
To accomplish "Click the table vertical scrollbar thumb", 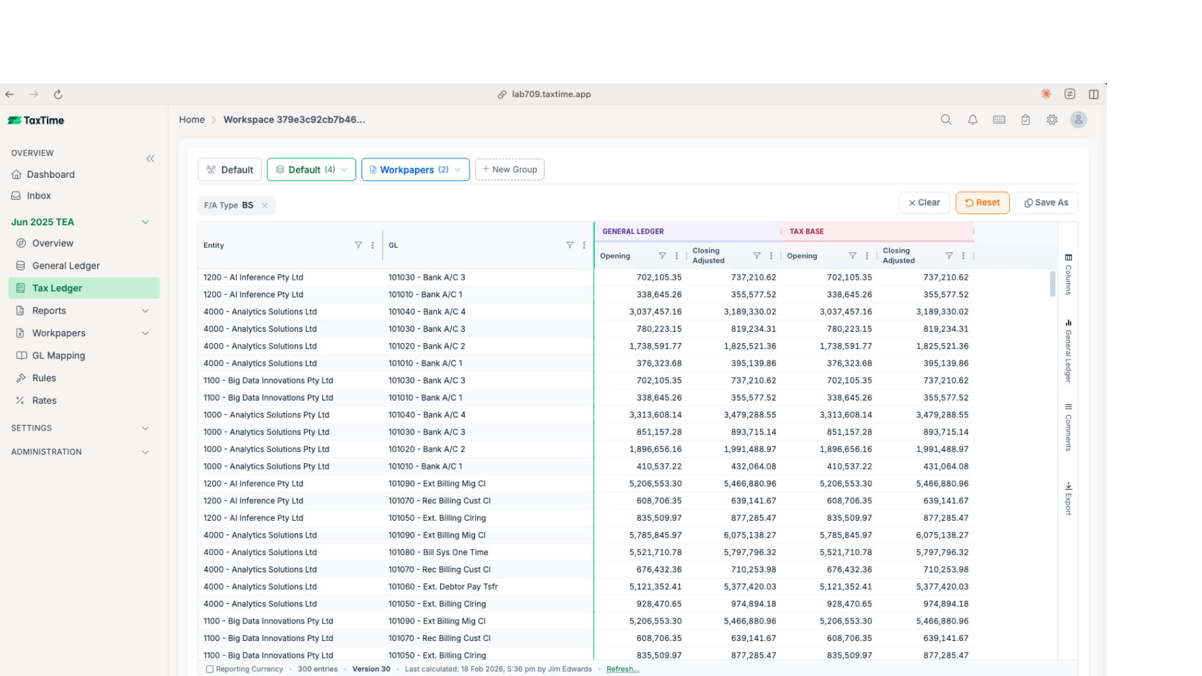I will [x=1052, y=284].
